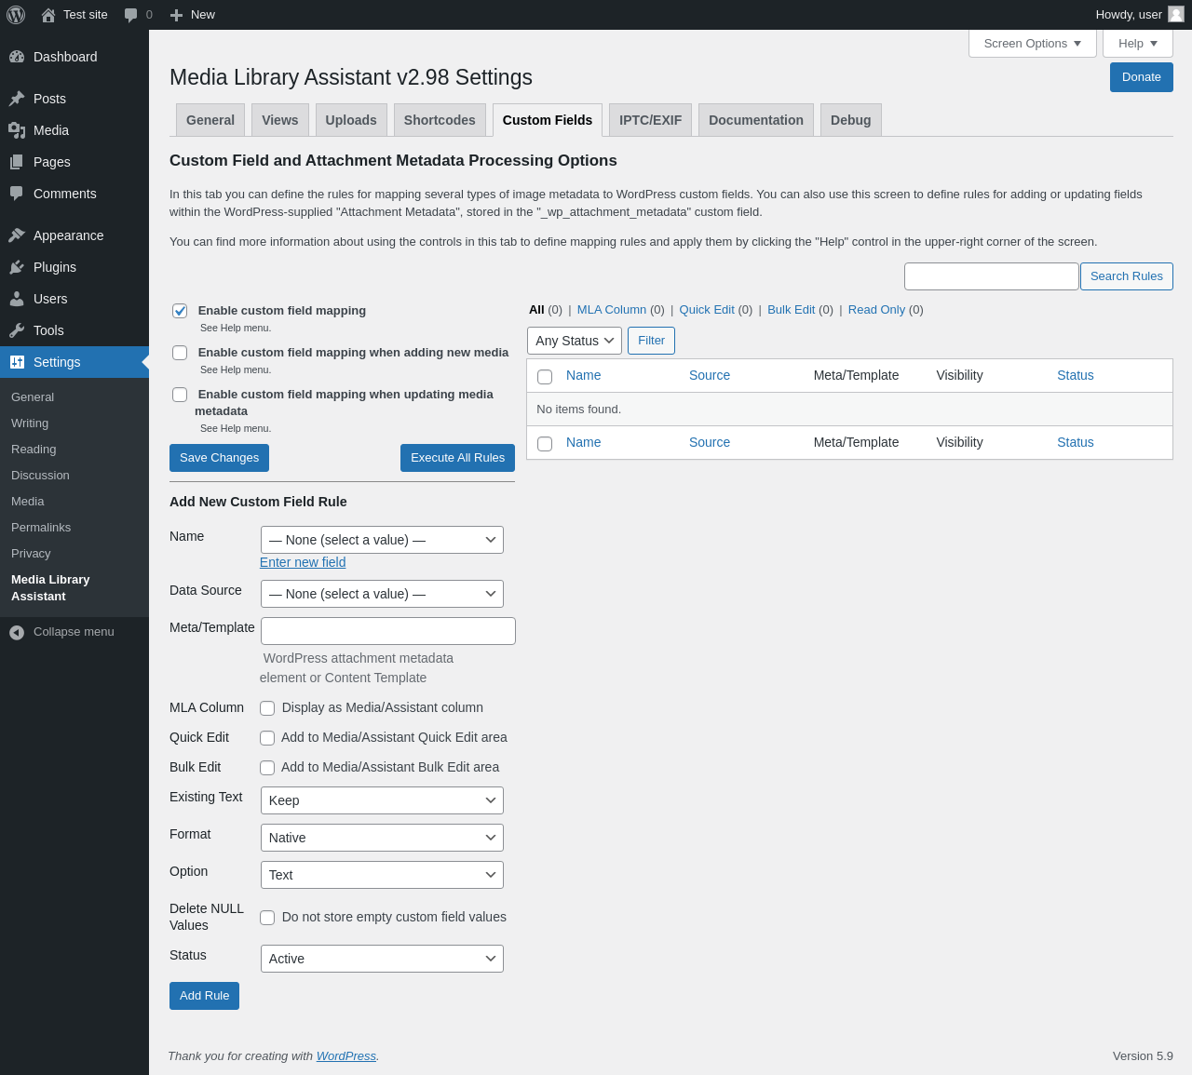Uncheck Enable custom field mapping

180,311
